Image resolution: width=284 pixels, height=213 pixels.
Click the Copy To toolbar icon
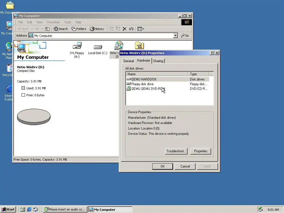tap(118, 29)
